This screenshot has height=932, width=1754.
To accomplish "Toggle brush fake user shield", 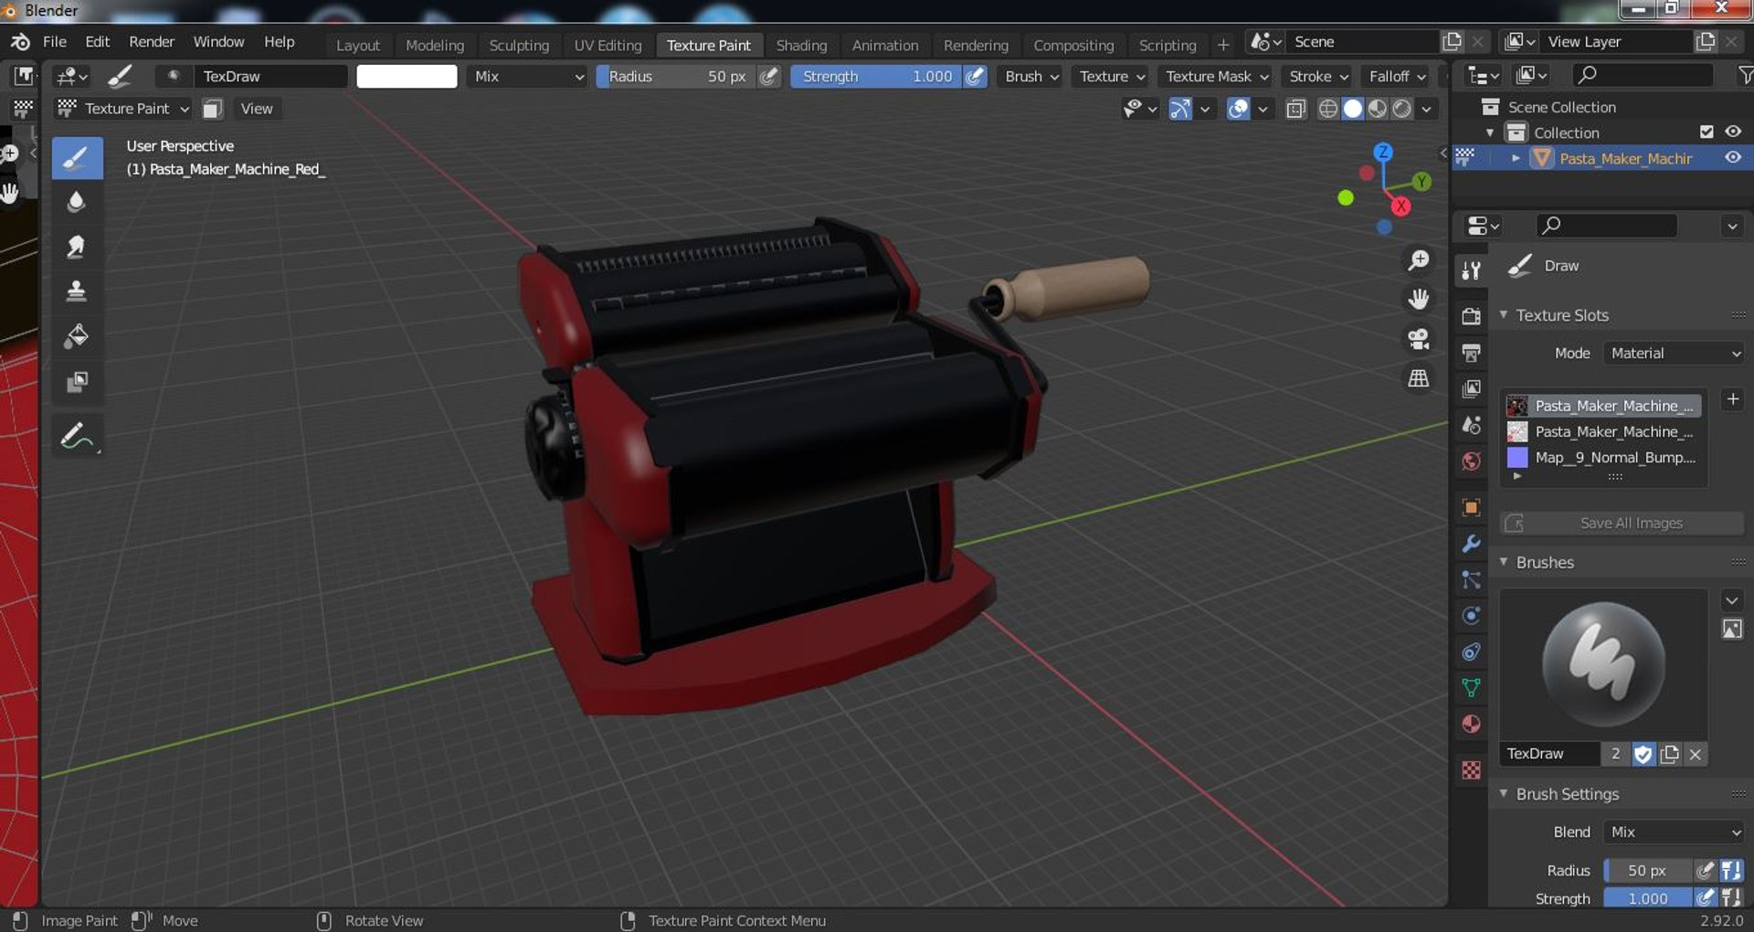I will [x=1643, y=754].
